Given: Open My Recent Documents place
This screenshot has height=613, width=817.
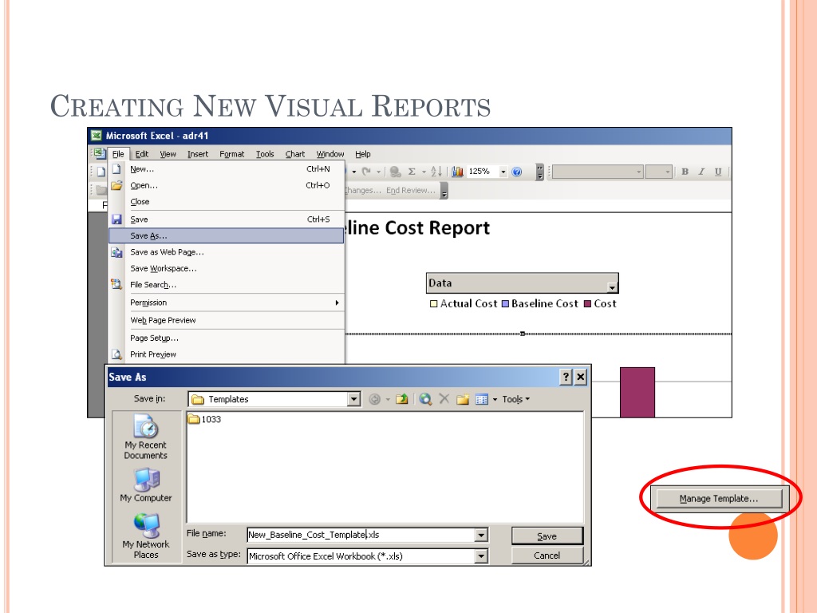Looking at the screenshot, I should pos(146,437).
